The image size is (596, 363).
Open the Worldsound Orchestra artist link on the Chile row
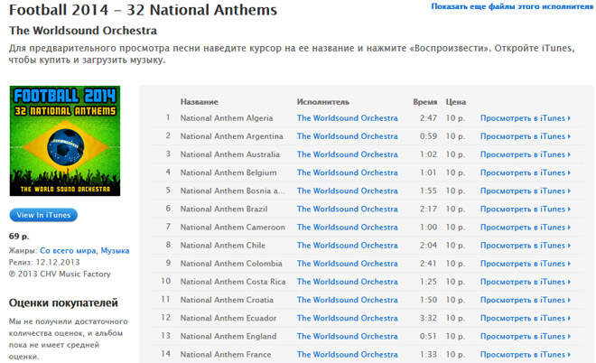pos(348,246)
